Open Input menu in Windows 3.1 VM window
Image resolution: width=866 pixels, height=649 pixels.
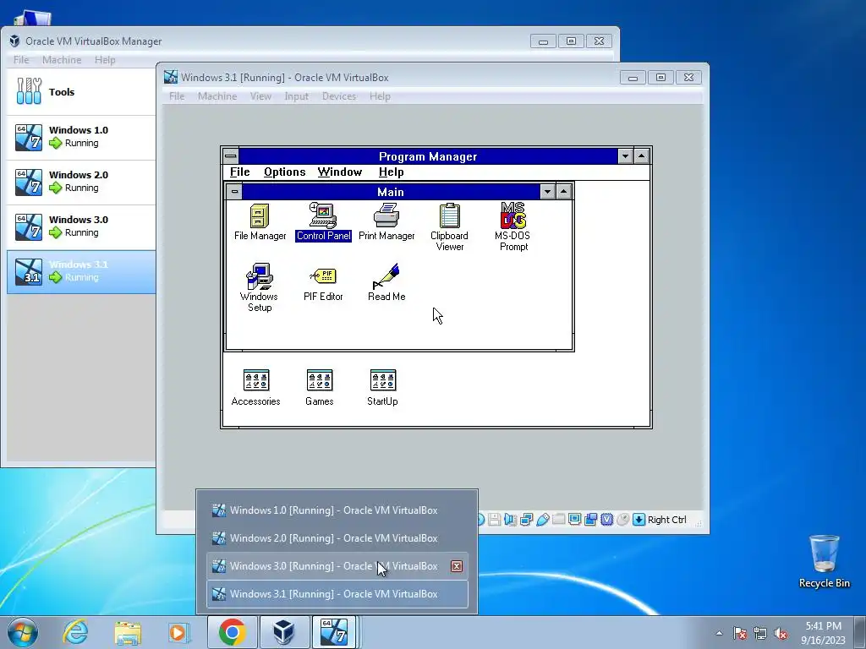pos(297,96)
